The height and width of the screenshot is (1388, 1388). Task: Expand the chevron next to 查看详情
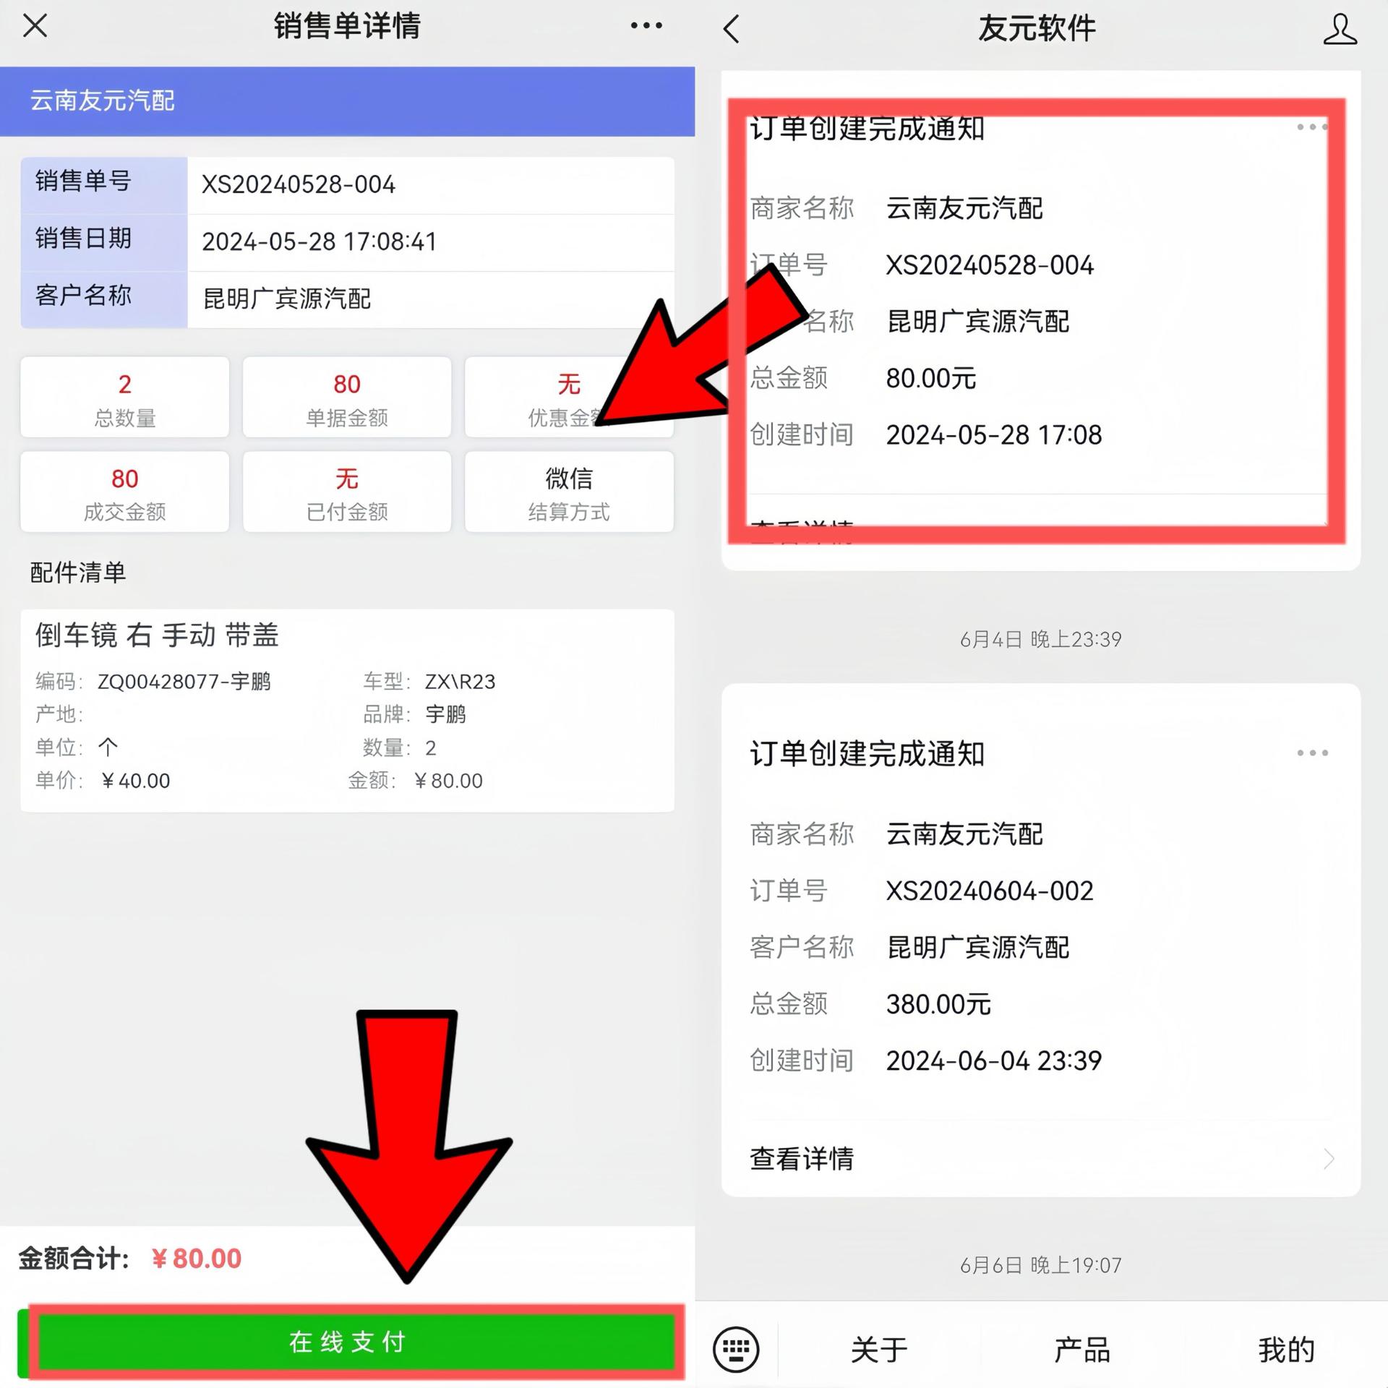click(1329, 1159)
